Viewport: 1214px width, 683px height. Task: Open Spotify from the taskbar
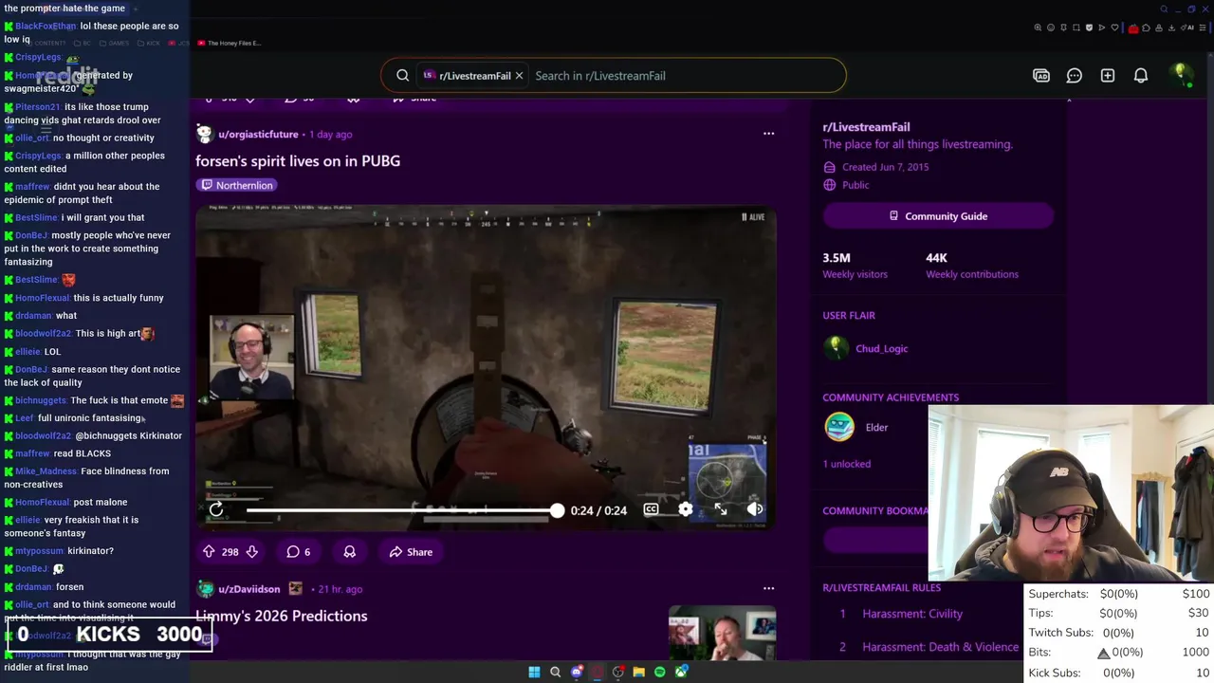click(x=660, y=672)
